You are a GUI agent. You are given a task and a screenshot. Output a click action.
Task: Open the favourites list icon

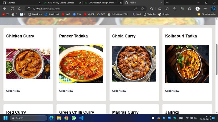point(167,9)
